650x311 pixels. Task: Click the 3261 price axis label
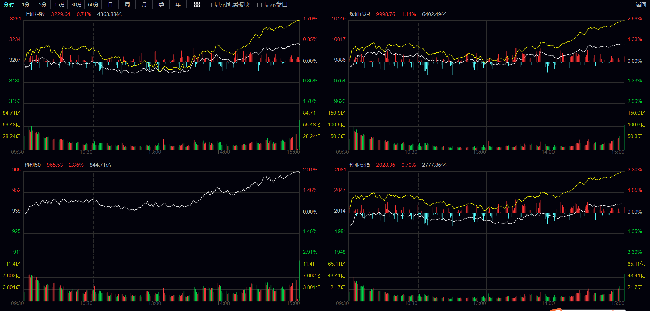15,19
